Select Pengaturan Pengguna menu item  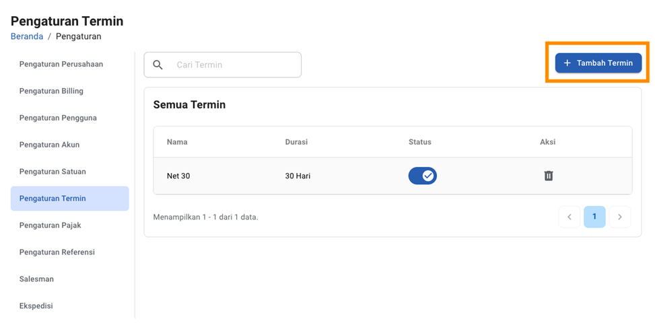(58, 118)
